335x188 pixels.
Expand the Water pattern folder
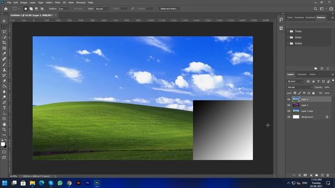coord(288,43)
